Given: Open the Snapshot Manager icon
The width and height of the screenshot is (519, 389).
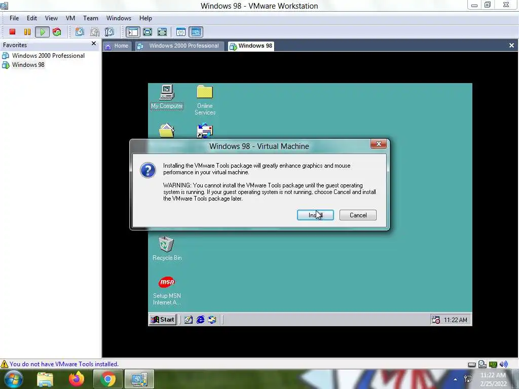Looking at the screenshot, I should coord(109,32).
